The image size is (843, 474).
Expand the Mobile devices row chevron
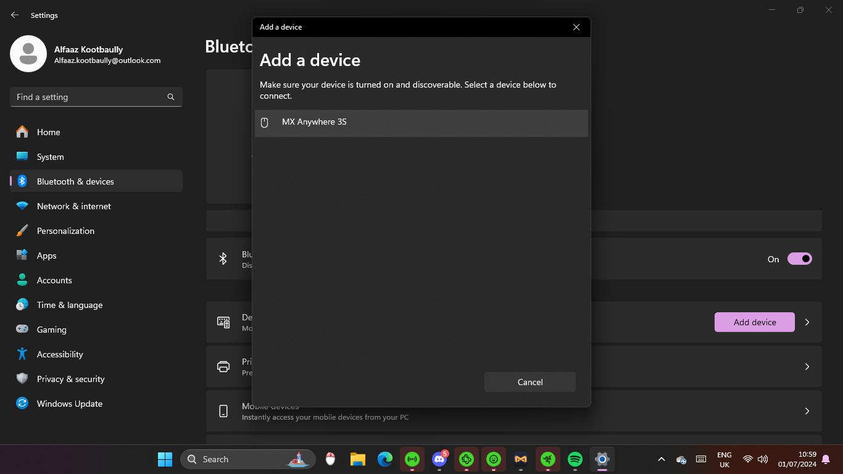pos(807,411)
